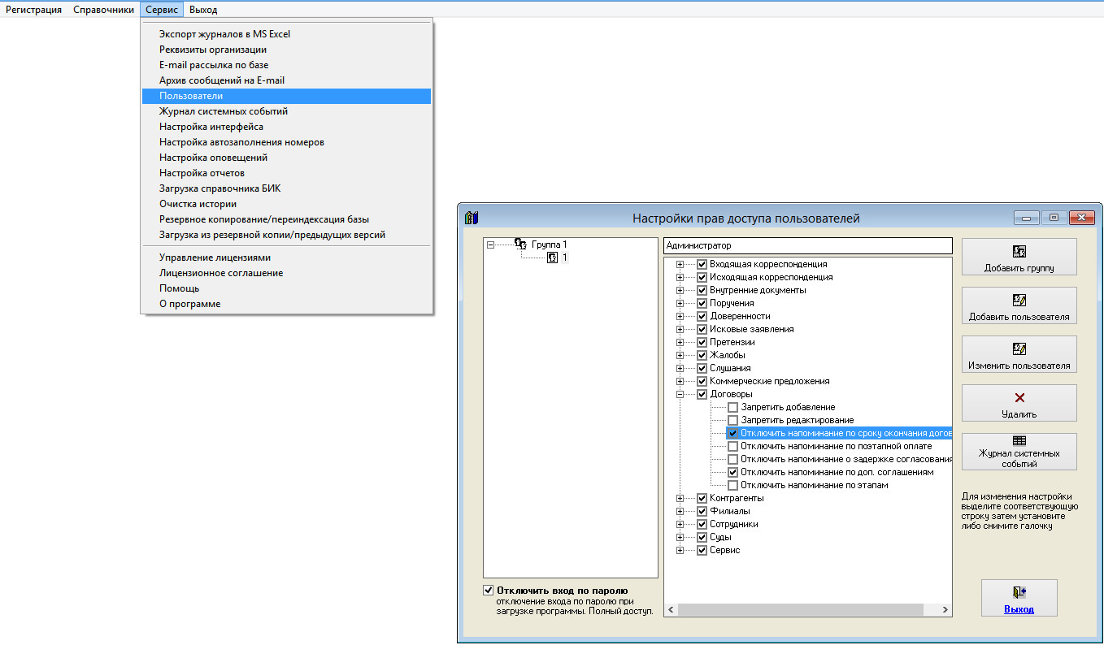Check Отключить напоминание по этапам
The image size is (1104, 645).
(733, 485)
